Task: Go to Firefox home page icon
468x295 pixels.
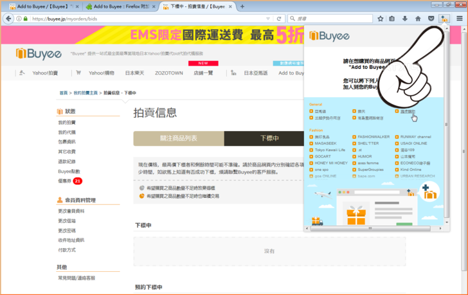Action: click(418, 19)
